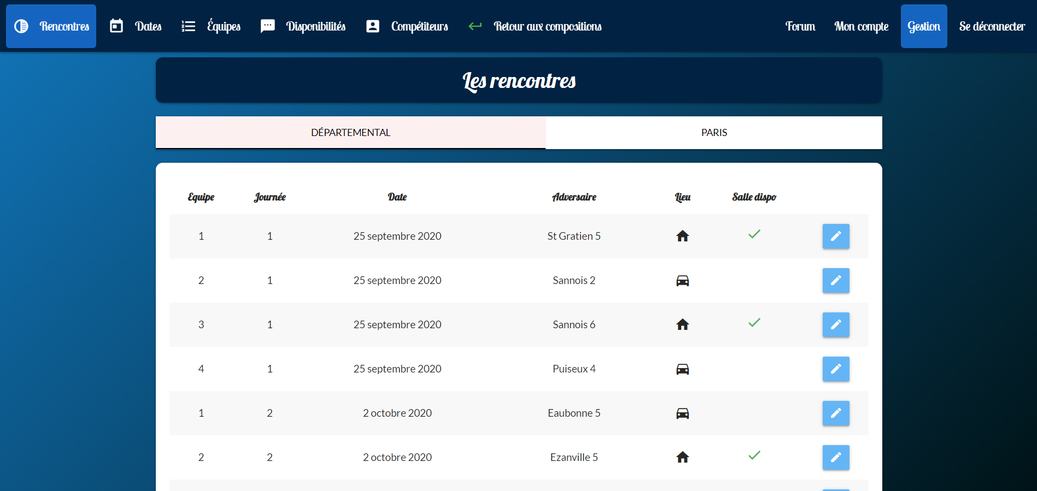Click the Les rencontres page title

(519, 81)
